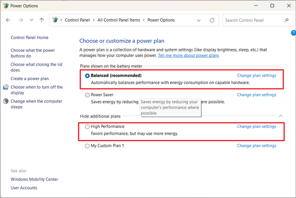Screen dimensions: 296x198
Task: Maximize the Power Options window
Action: pyautogui.click(x=272, y=5)
